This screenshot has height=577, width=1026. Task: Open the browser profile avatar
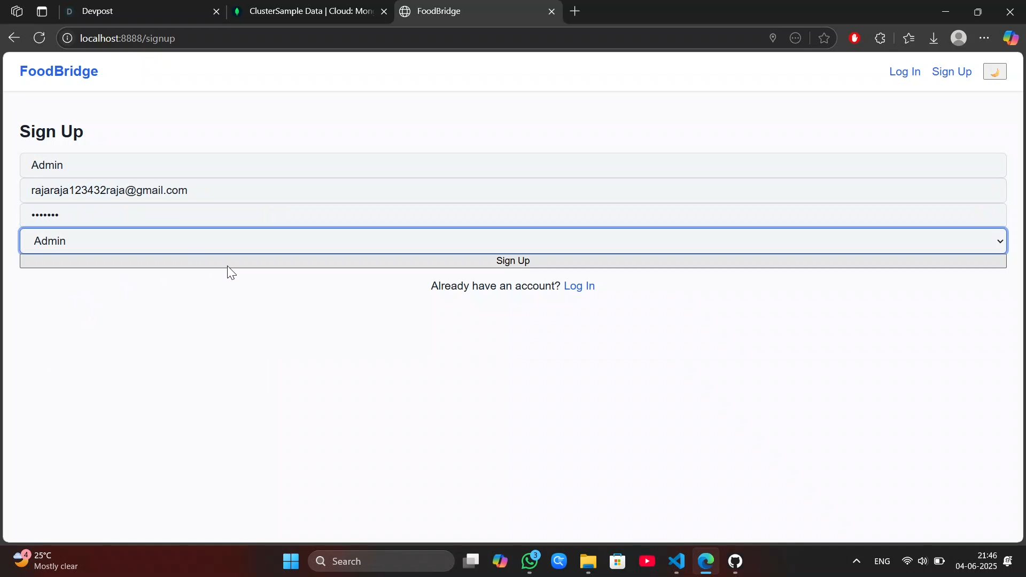coord(959,38)
